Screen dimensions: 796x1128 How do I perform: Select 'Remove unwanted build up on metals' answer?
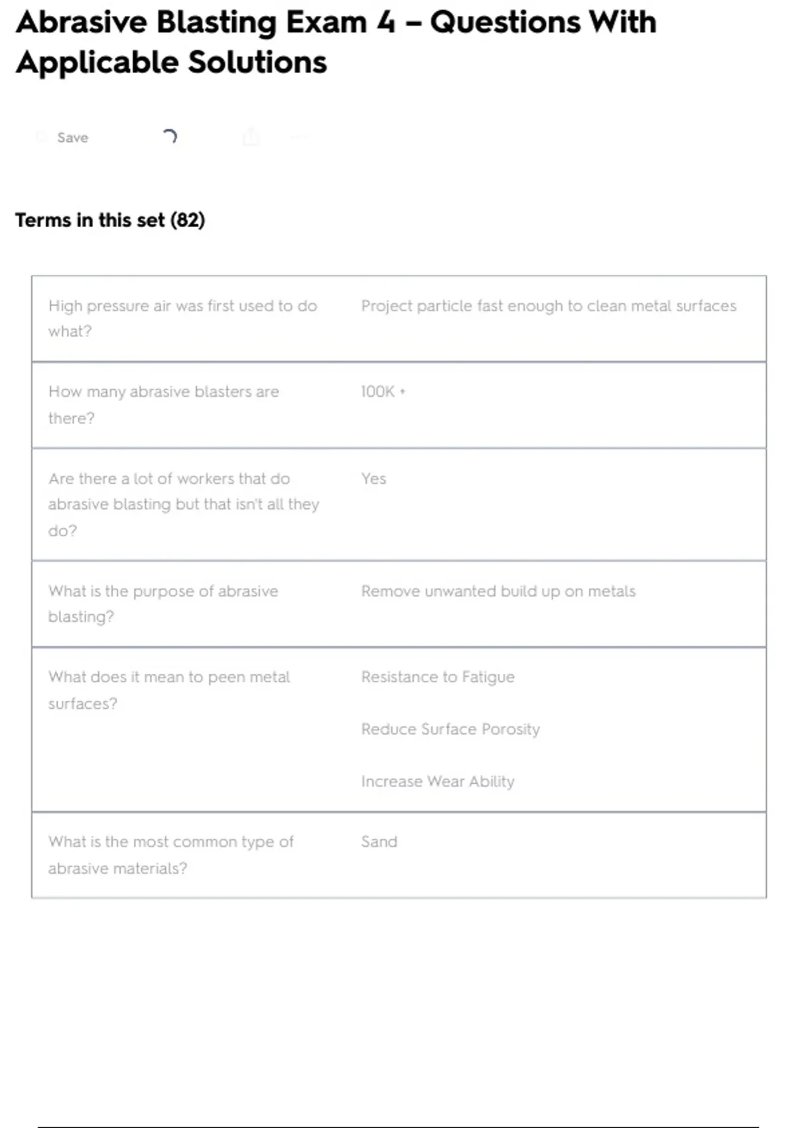[x=498, y=591]
